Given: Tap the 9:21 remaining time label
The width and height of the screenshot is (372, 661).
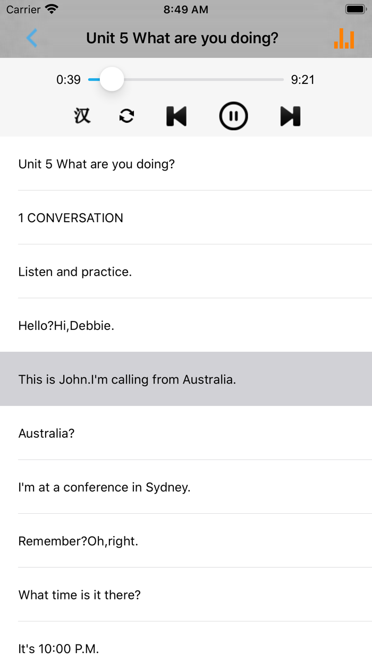Looking at the screenshot, I should 303,80.
